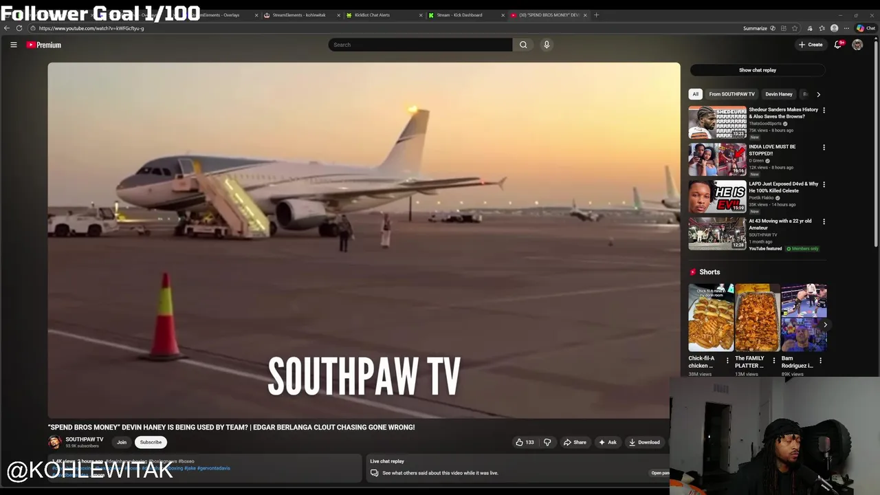Show next Shorts with arrow
The image size is (880, 495).
(x=825, y=324)
